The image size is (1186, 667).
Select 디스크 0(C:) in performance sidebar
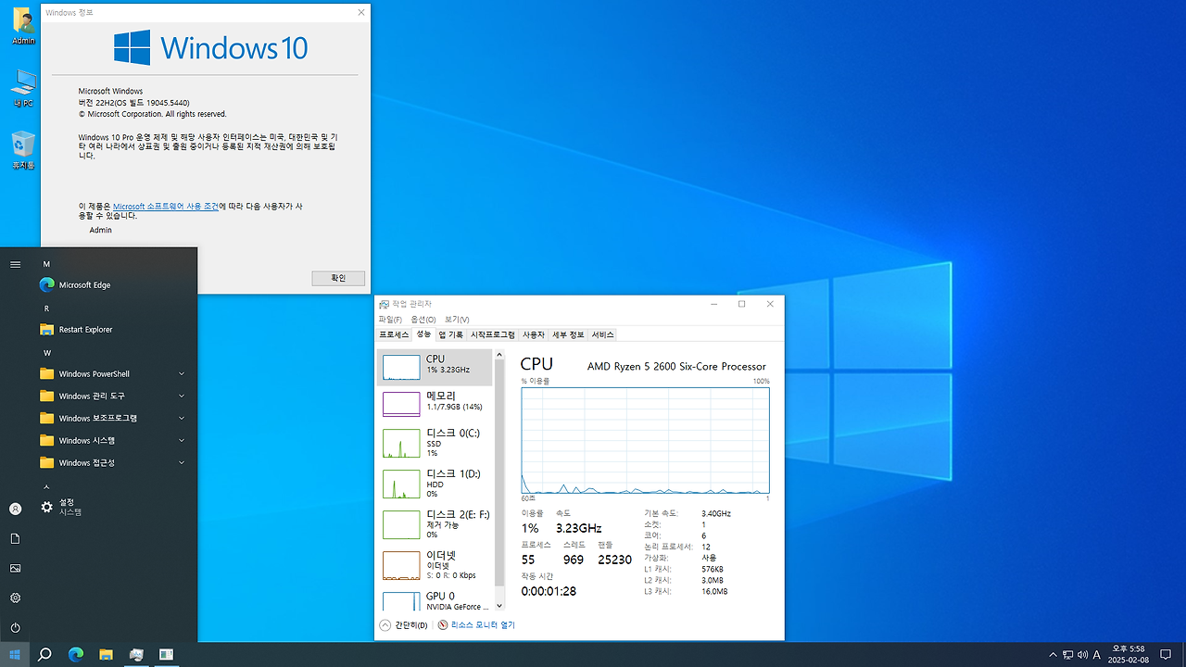point(435,443)
